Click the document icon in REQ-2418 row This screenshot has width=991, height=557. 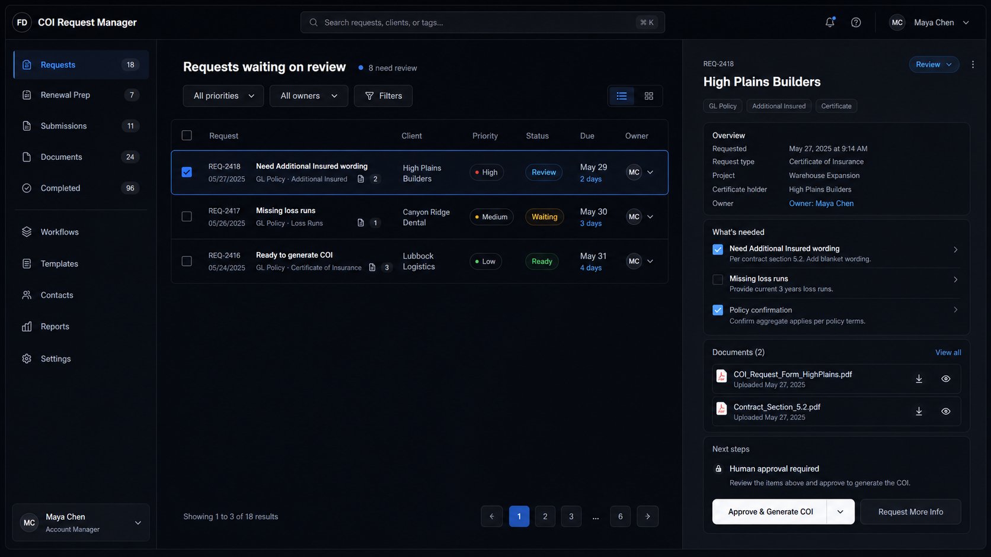[x=360, y=179]
